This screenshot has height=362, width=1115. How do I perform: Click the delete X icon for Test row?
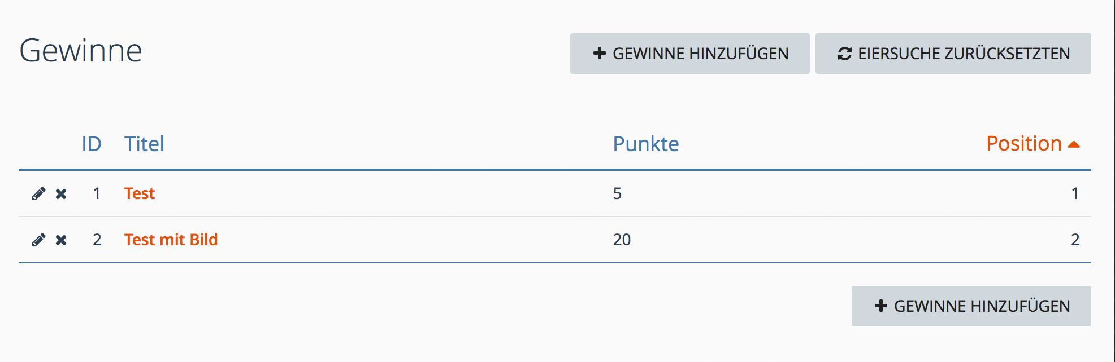pos(61,194)
